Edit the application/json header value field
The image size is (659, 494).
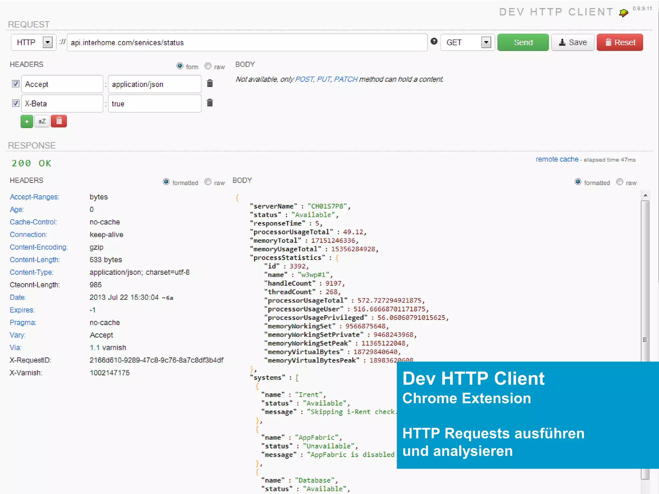tap(155, 84)
